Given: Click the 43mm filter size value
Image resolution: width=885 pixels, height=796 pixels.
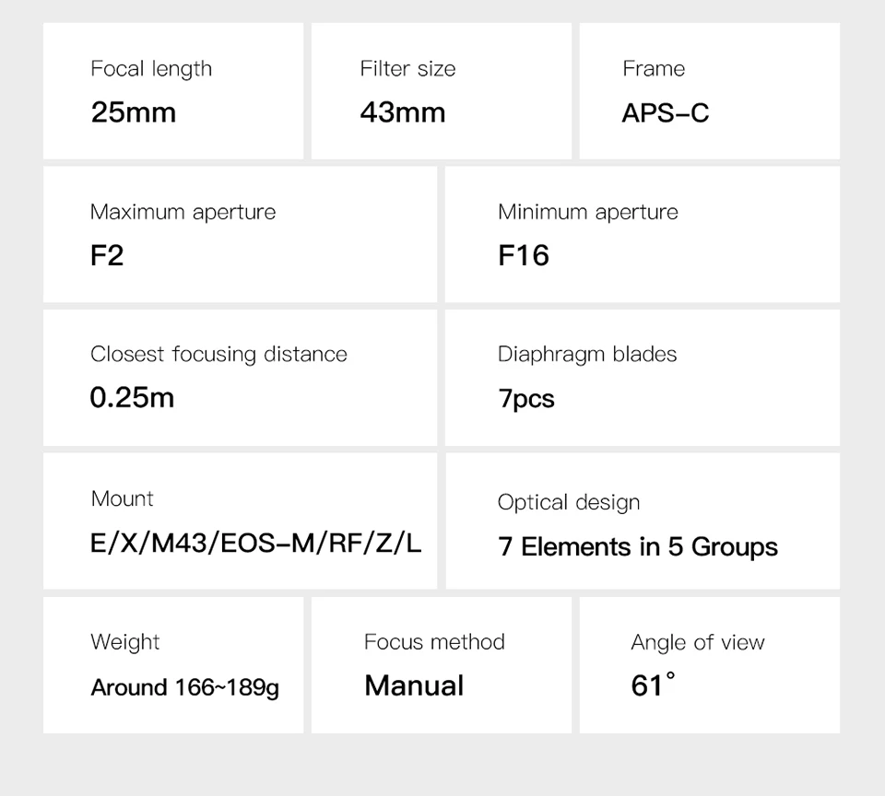Looking at the screenshot, I should (x=402, y=112).
